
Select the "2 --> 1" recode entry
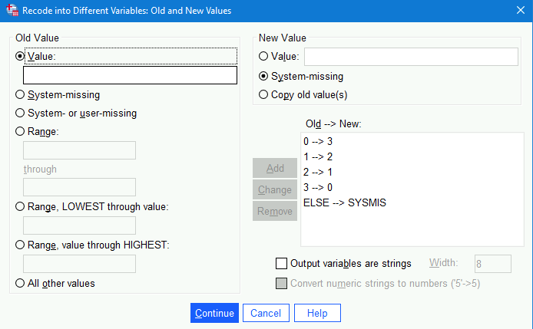click(318, 172)
